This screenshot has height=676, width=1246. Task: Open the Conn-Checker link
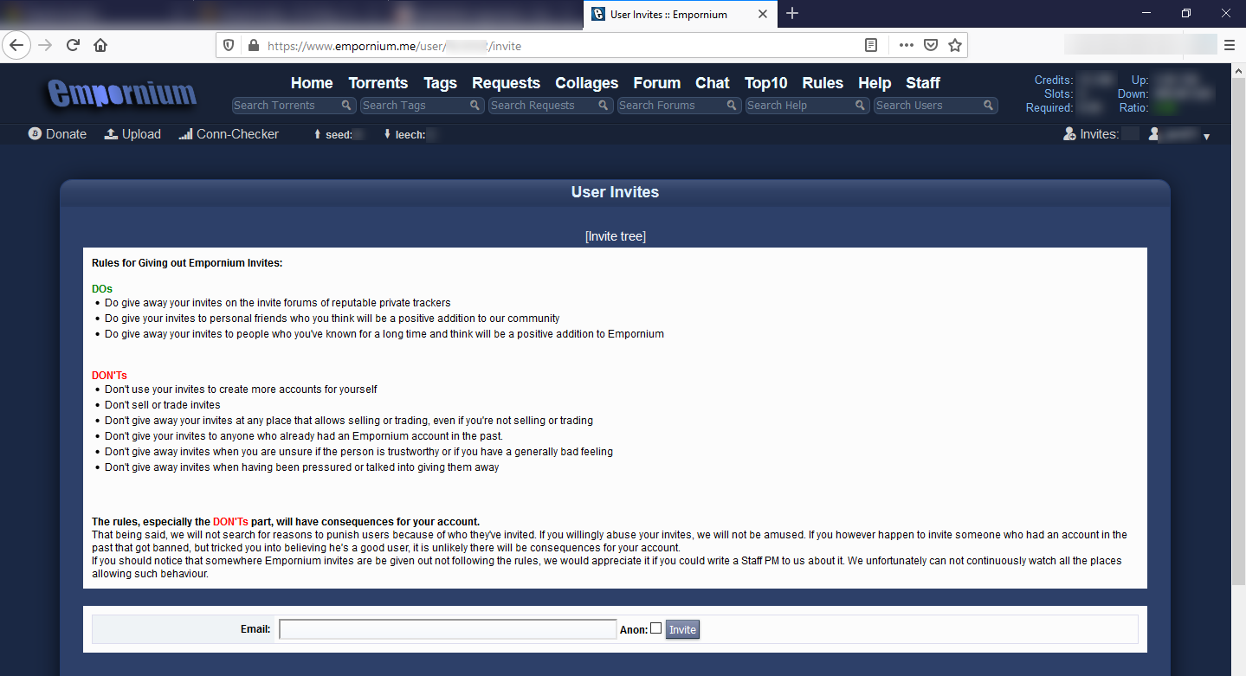[x=237, y=134]
